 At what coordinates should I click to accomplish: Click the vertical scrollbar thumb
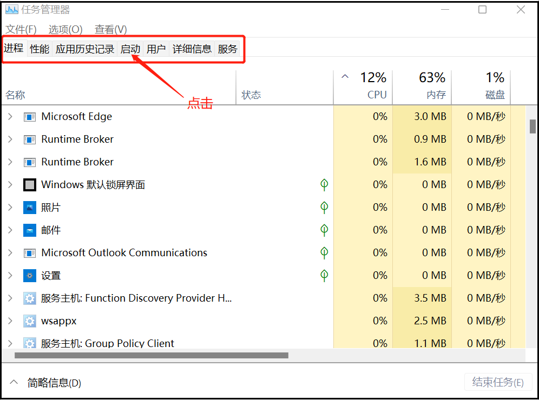[533, 126]
